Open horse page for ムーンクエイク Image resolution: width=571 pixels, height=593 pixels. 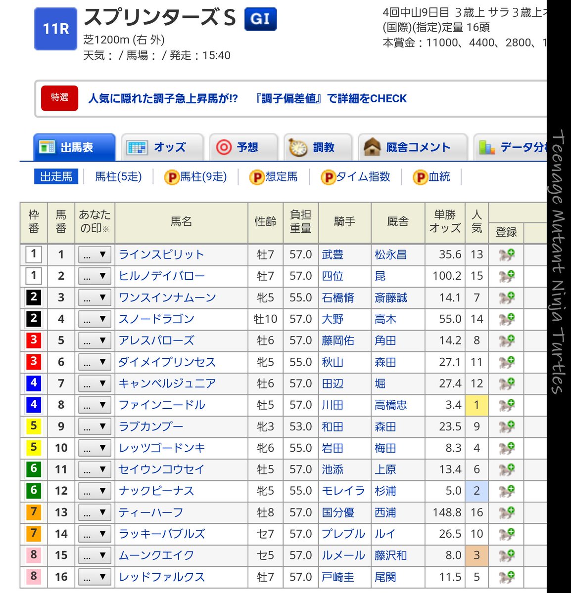(156, 556)
